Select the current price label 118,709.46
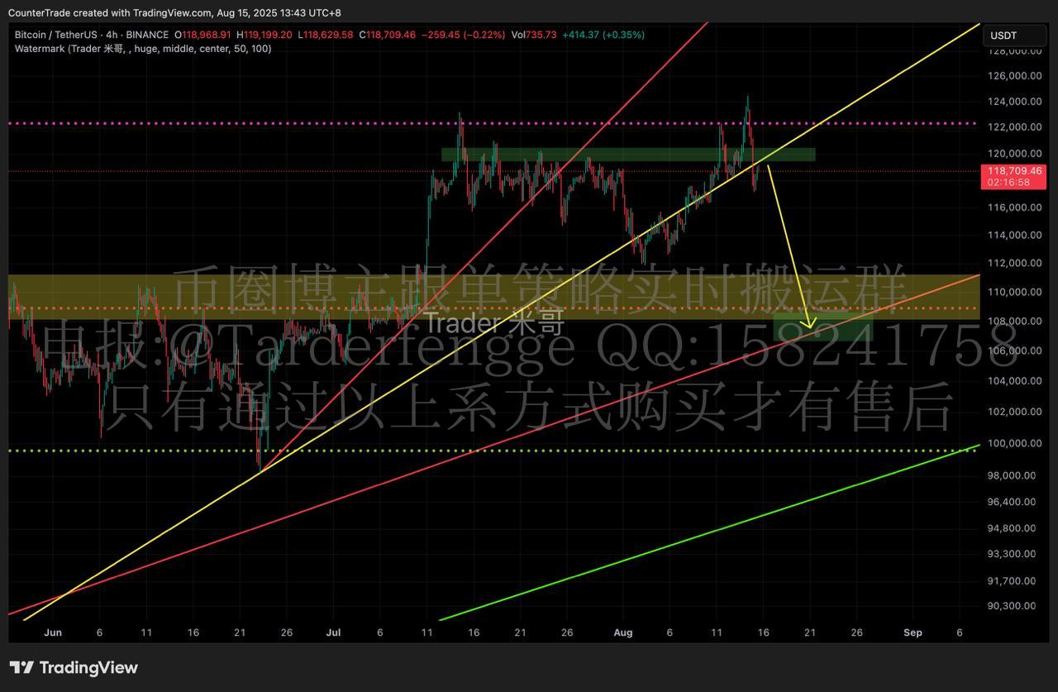The height and width of the screenshot is (692, 1058). [x=1015, y=171]
